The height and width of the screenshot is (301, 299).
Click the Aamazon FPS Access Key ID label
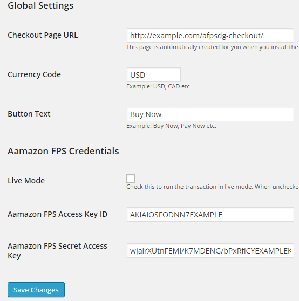(57, 214)
